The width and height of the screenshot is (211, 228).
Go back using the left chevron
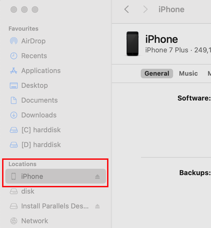[127, 10]
